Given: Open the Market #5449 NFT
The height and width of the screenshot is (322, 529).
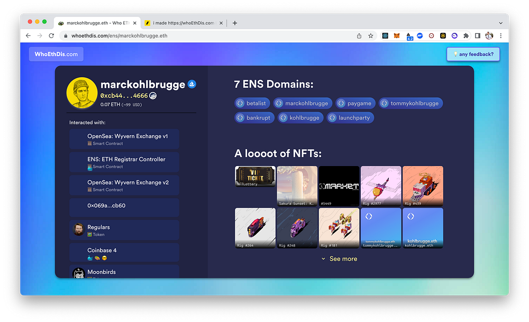Looking at the screenshot, I should pos(339,186).
